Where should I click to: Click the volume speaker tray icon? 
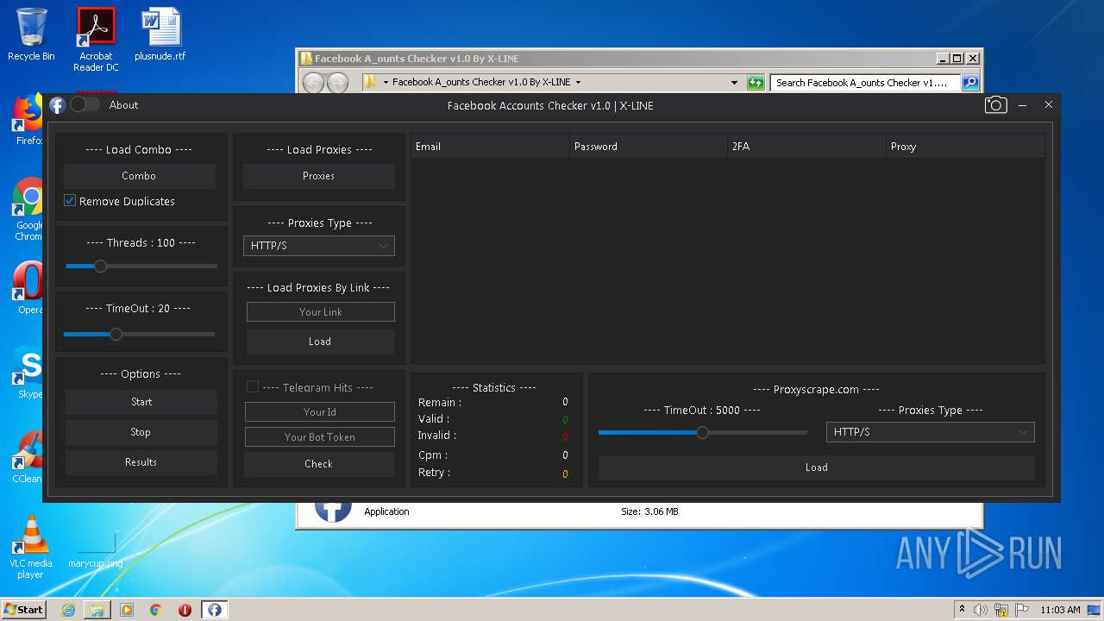coord(981,610)
